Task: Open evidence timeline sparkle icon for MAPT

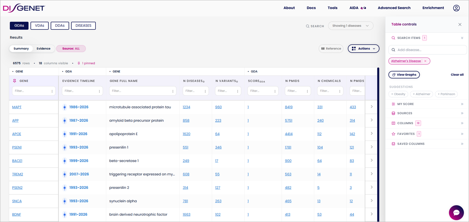Action: coord(65,107)
